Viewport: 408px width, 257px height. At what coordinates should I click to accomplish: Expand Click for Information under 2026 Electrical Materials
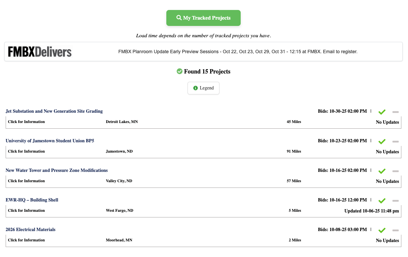coord(26,240)
